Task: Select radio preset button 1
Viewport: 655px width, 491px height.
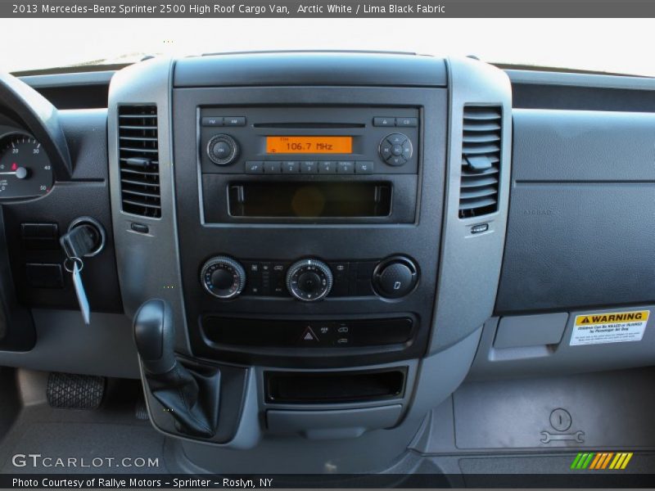Action: click(273, 168)
